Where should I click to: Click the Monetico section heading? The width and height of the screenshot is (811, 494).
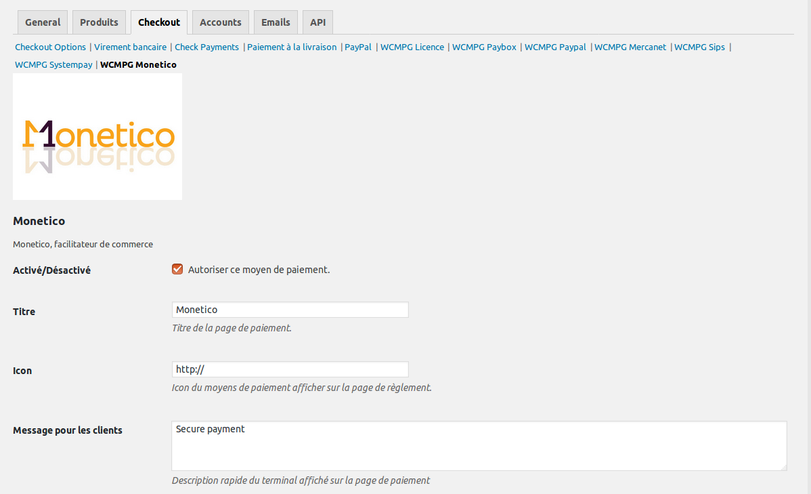point(39,221)
